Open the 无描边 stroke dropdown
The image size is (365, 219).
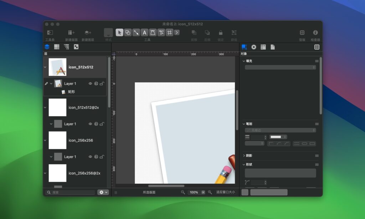(x=280, y=130)
